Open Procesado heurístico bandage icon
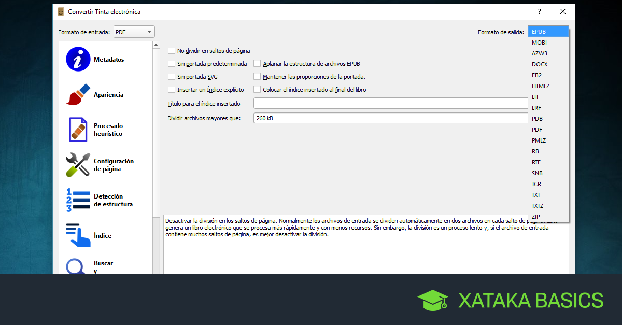Image resolution: width=622 pixels, height=325 pixels. tap(78, 130)
